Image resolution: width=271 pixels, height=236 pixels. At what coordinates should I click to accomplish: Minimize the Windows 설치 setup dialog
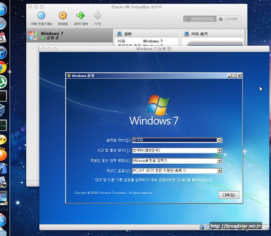pos(230,76)
